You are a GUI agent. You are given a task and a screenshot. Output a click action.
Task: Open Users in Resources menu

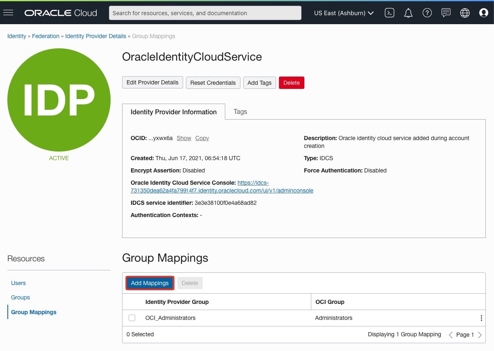point(18,283)
